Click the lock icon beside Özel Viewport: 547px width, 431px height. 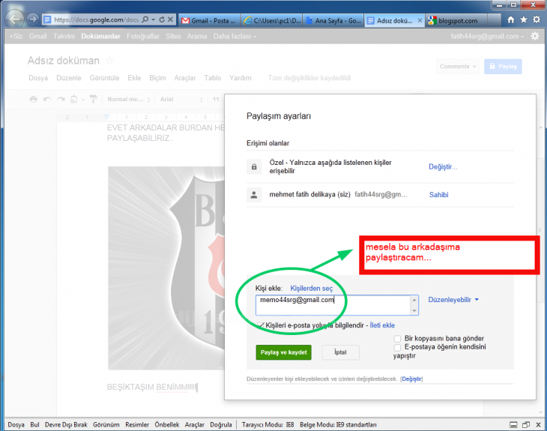point(254,166)
